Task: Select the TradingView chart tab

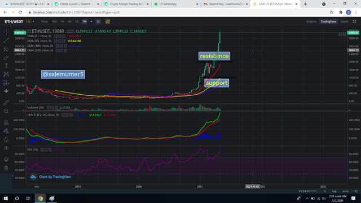Action: tap(328, 21)
